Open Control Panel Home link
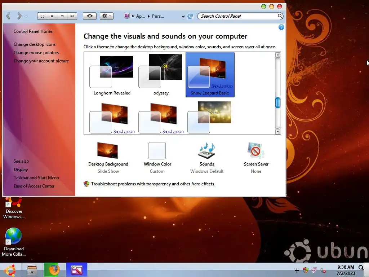This screenshot has height=277, width=369. pyautogui.click(x=33, y=31)
